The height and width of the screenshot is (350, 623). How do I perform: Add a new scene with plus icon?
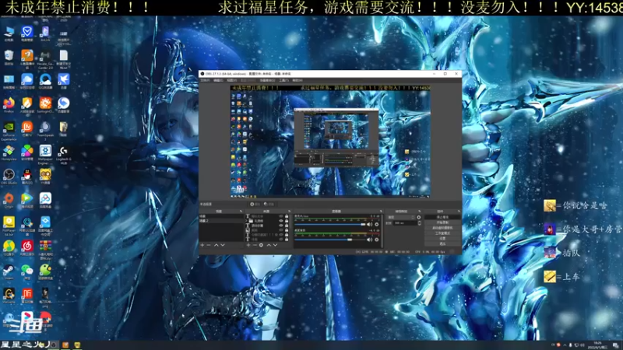(x=202, y=245)
